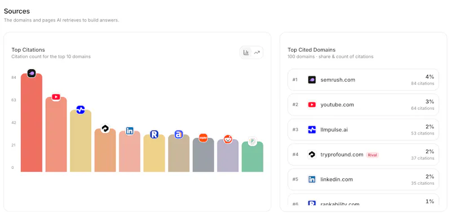Image resolution: width=451 pixels, height=219 pixels.
Task: Click the '53 citations' text
Action: [x=422, y=133]
